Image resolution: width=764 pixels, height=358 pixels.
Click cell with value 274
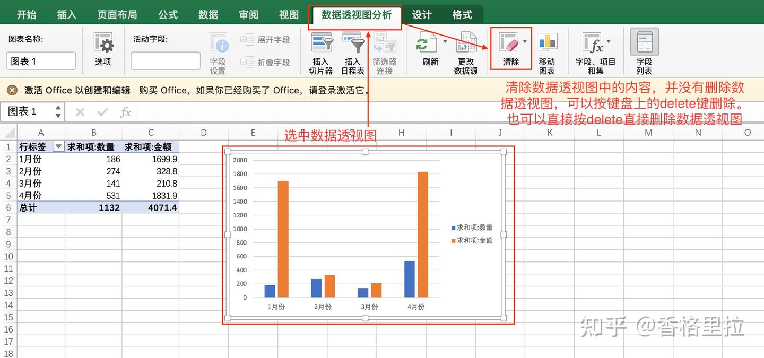pos(94,171)
